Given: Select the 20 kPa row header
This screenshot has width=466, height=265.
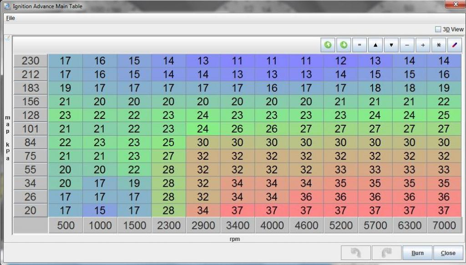Looking at the screenshot, I should [30, 210].
